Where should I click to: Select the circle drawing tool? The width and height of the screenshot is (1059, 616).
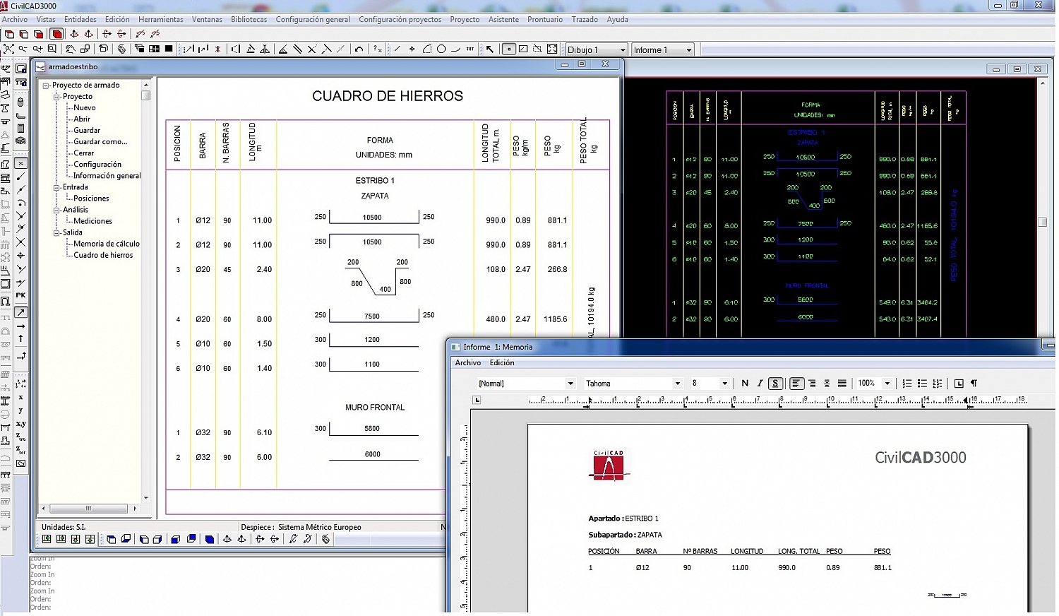[441, 49]
